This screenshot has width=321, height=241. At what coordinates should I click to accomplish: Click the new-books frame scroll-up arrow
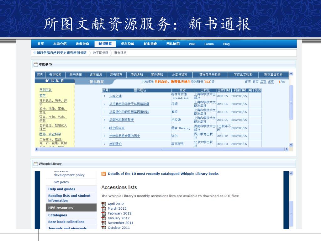point(291,74)
